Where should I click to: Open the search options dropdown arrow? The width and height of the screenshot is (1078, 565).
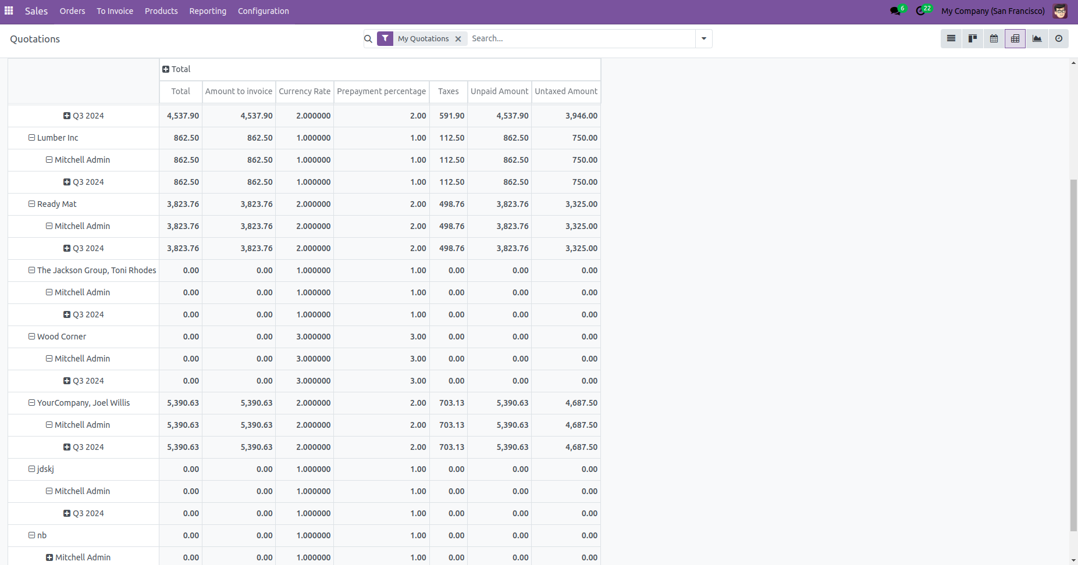point(704,39)
